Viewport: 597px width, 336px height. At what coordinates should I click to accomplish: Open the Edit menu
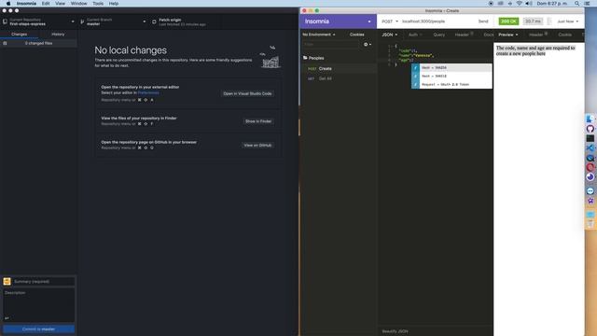coord(46,4)
